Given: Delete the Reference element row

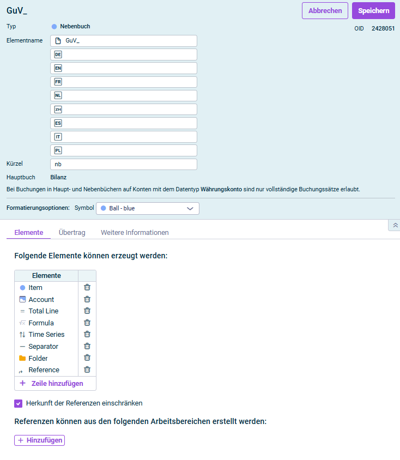Looking at the screenshot, I should 87,370.
